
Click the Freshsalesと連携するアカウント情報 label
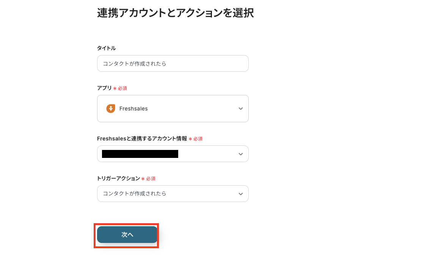pos(142,139)
